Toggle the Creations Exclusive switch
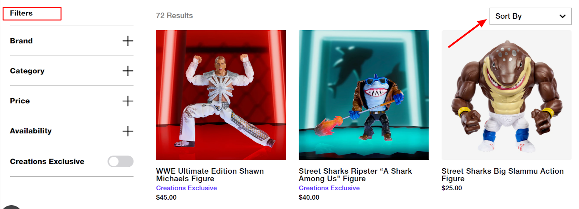Screen dimensions: 579x209 pyautogui.click(x=121, y=161)
